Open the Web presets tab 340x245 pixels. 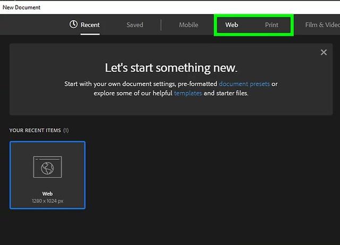pos(232,25)
